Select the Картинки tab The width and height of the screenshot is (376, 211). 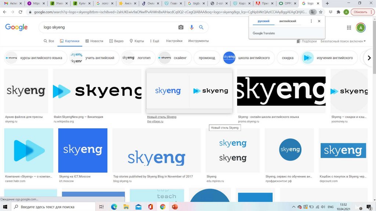[69, 41]
